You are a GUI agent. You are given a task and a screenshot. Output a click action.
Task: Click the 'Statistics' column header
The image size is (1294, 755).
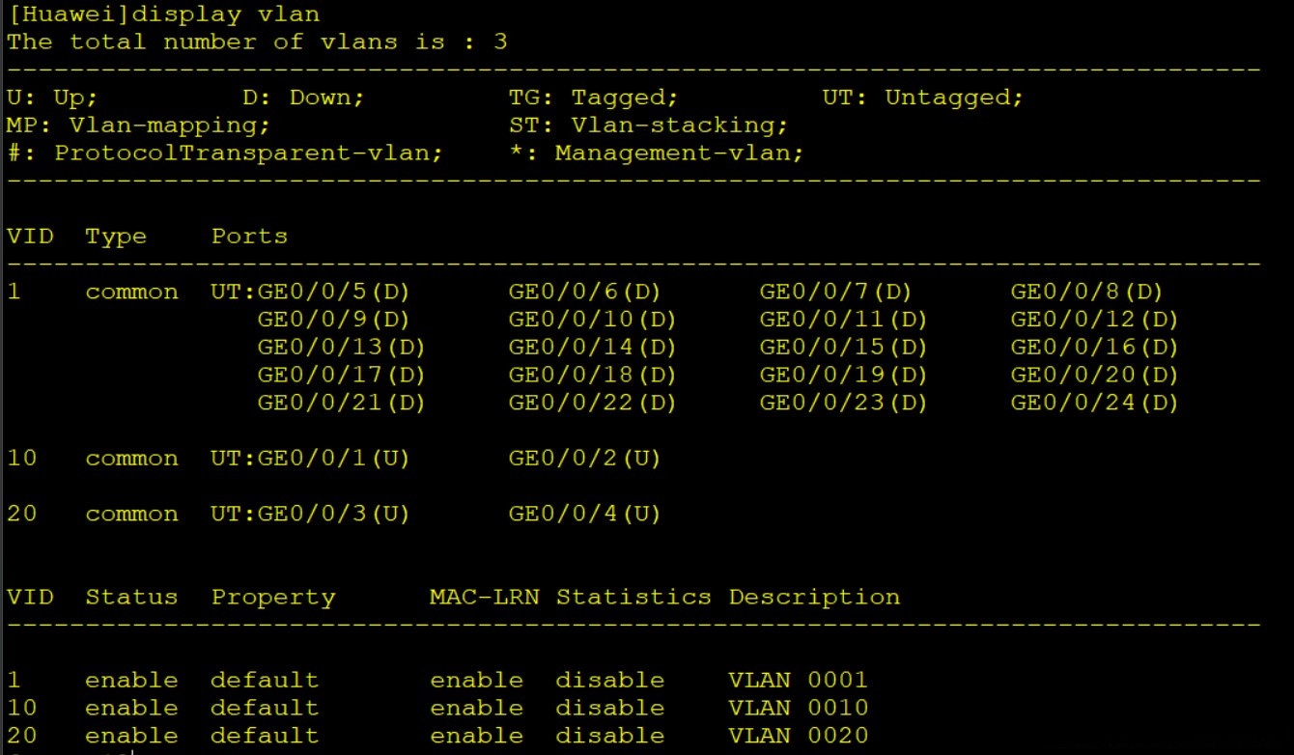[633, 598]
